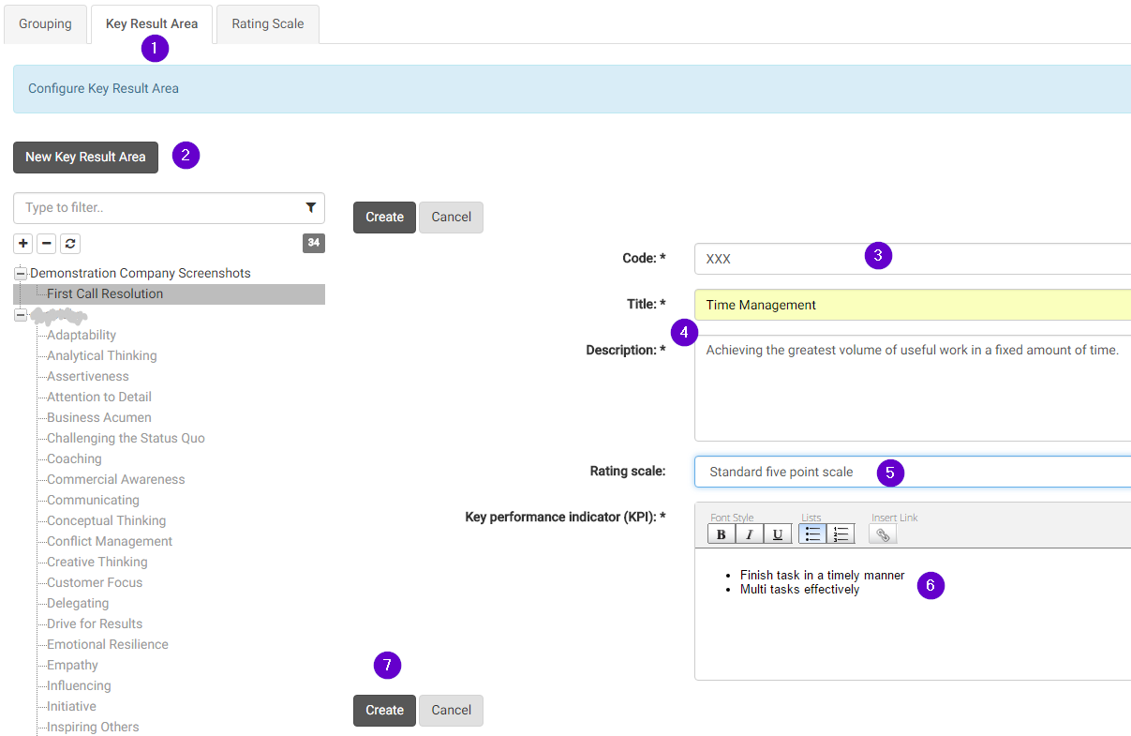Select Coaching in the tree
Image resolution: width=1131 pixels, height=736 pixels.
tap(74, 459)
